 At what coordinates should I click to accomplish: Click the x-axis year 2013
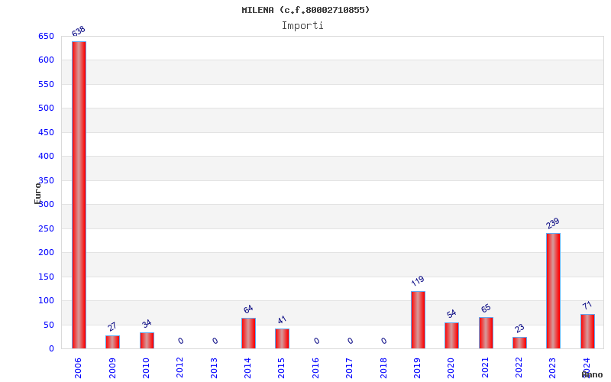214,368
